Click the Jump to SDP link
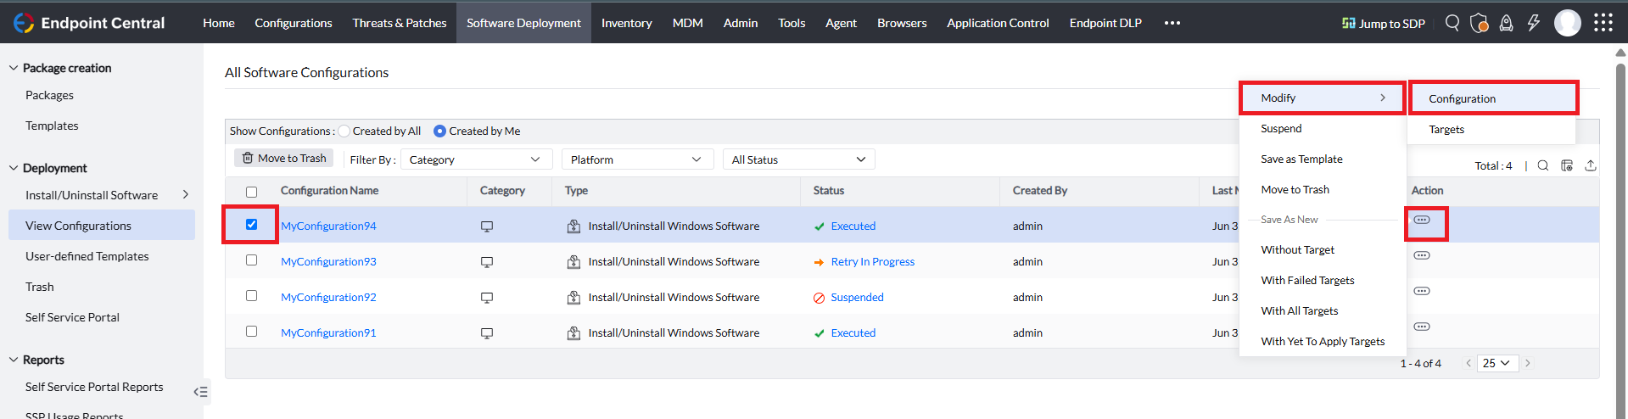This screenshot has height=419, width=1628. [x=1383, y=24]
